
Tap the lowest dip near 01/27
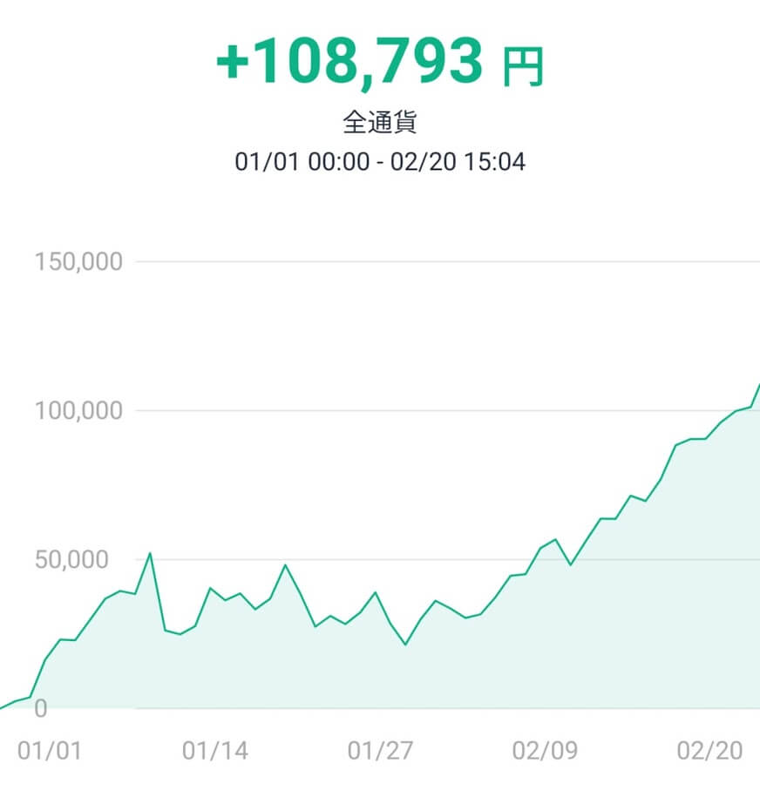[x=405, y=644]
